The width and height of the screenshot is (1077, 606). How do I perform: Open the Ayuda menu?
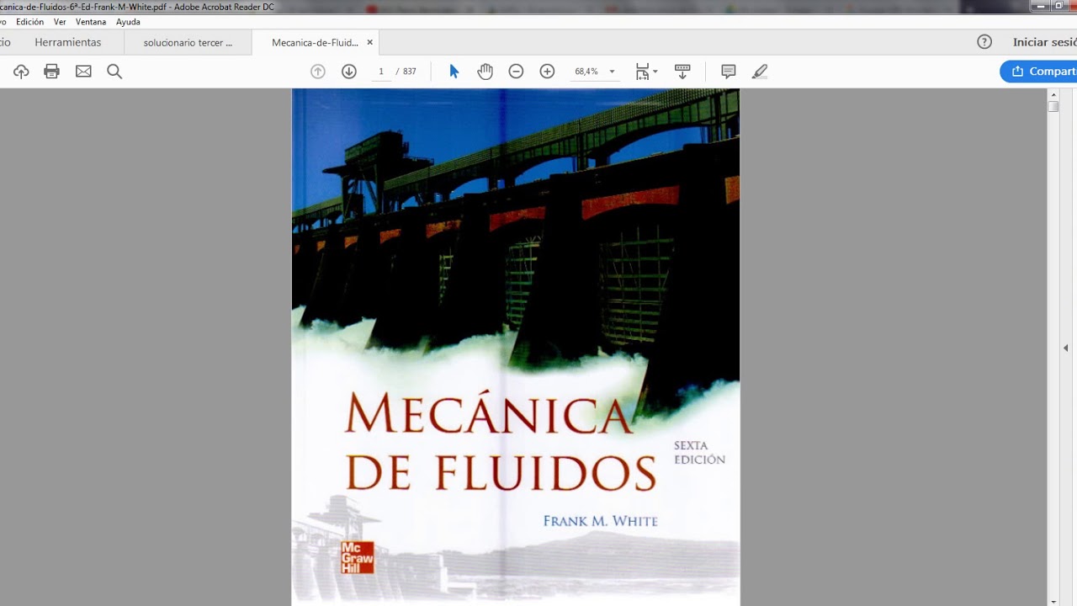click(128, 22)
